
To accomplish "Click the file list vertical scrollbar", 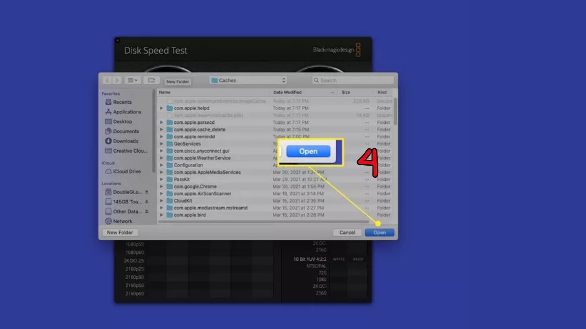I will click(x=395, y=112).
